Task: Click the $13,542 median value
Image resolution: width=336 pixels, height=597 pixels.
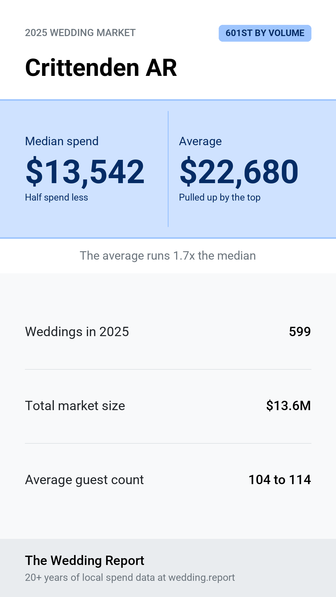Action: pyautogui.click(x=85, y=171)
